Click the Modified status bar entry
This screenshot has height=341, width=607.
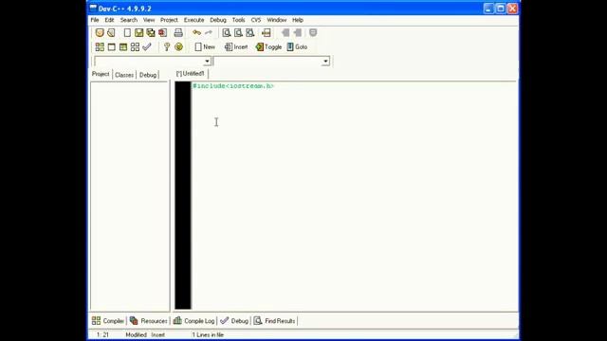pyautogui.click(x=136, y=334)
